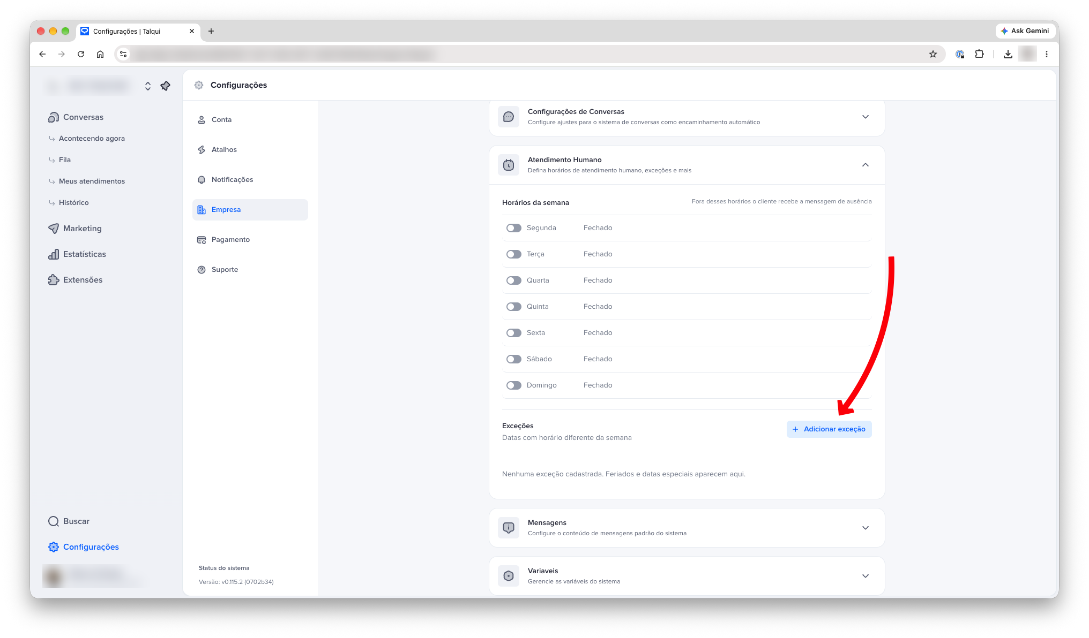
Task: Open the browser downloads icon
Action: pyautogui.click(x=1008, y=54)
